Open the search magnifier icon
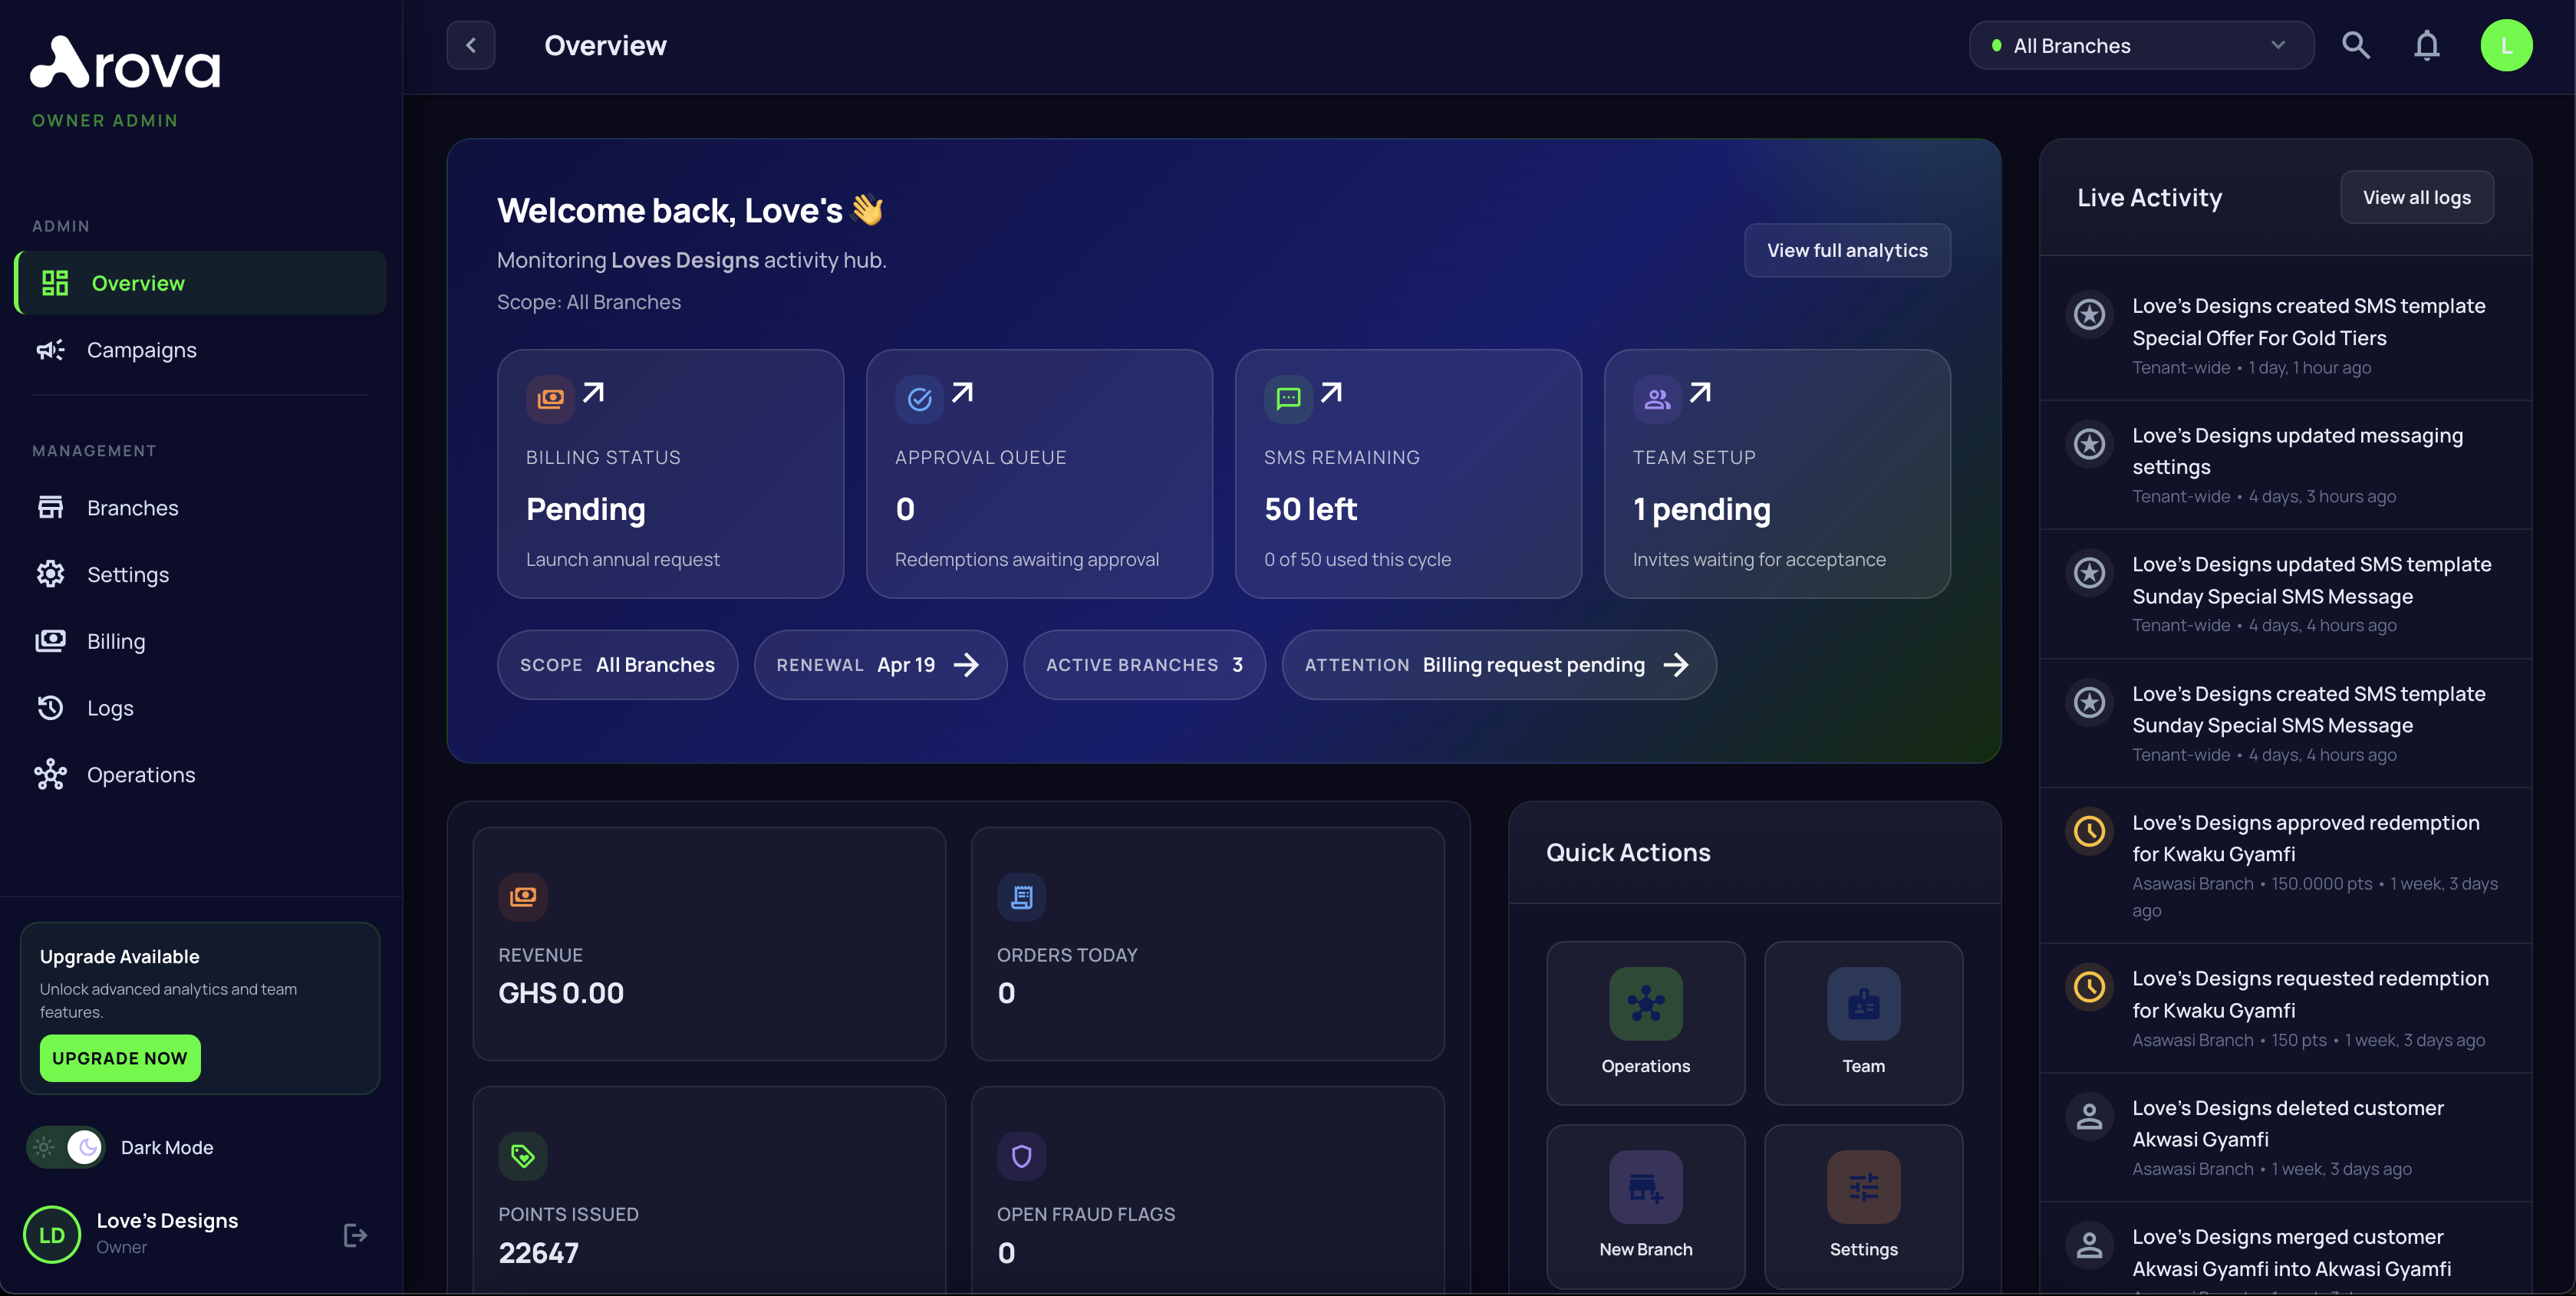2576x1296 pixels. 2356,44
